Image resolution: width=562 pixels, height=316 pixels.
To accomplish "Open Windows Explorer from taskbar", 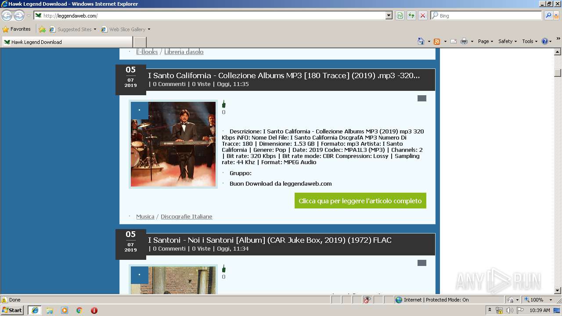I will pyautogui.click(x=50, y=310).
